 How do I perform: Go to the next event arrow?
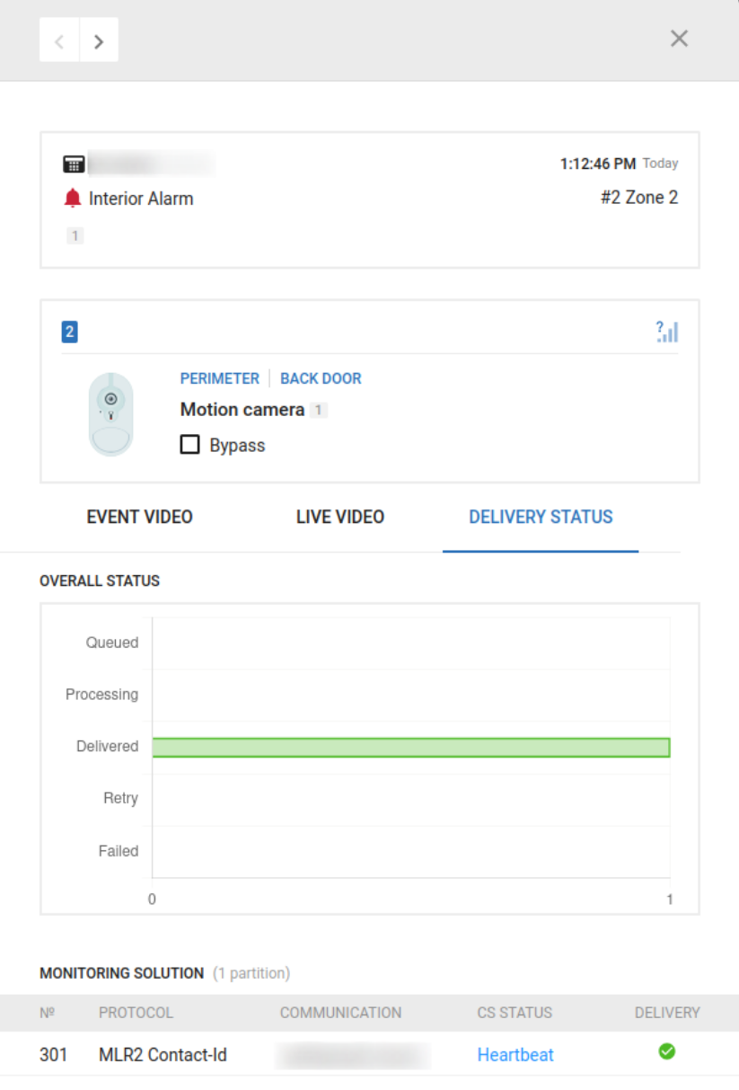pos(99,40)
